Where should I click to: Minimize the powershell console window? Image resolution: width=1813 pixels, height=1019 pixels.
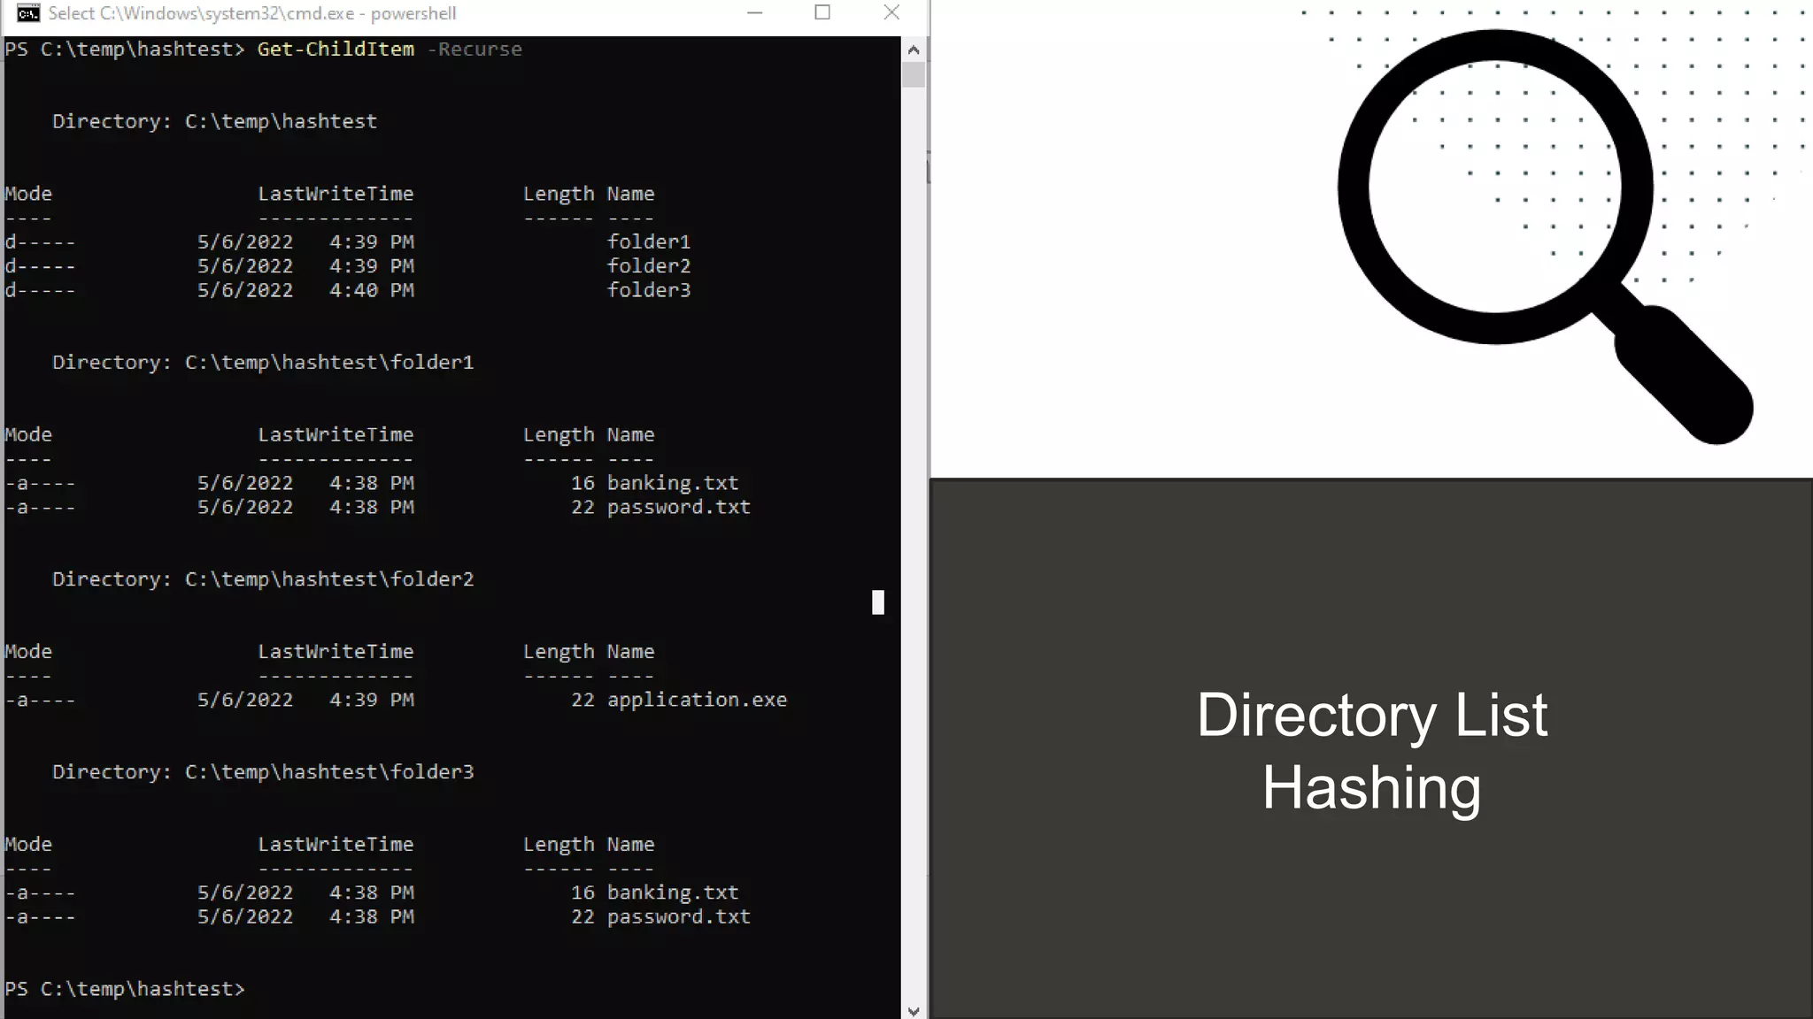point(754,13)
